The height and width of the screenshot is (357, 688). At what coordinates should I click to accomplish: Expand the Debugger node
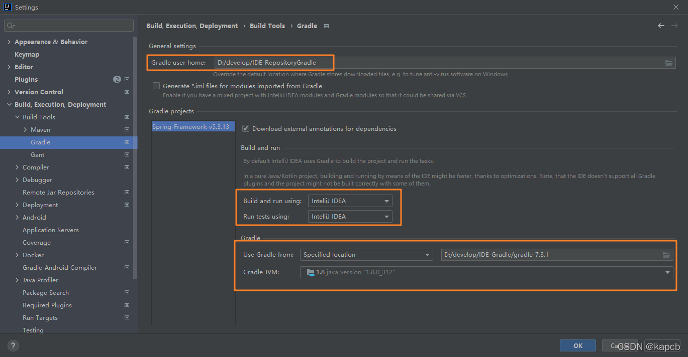click(17, 180)
